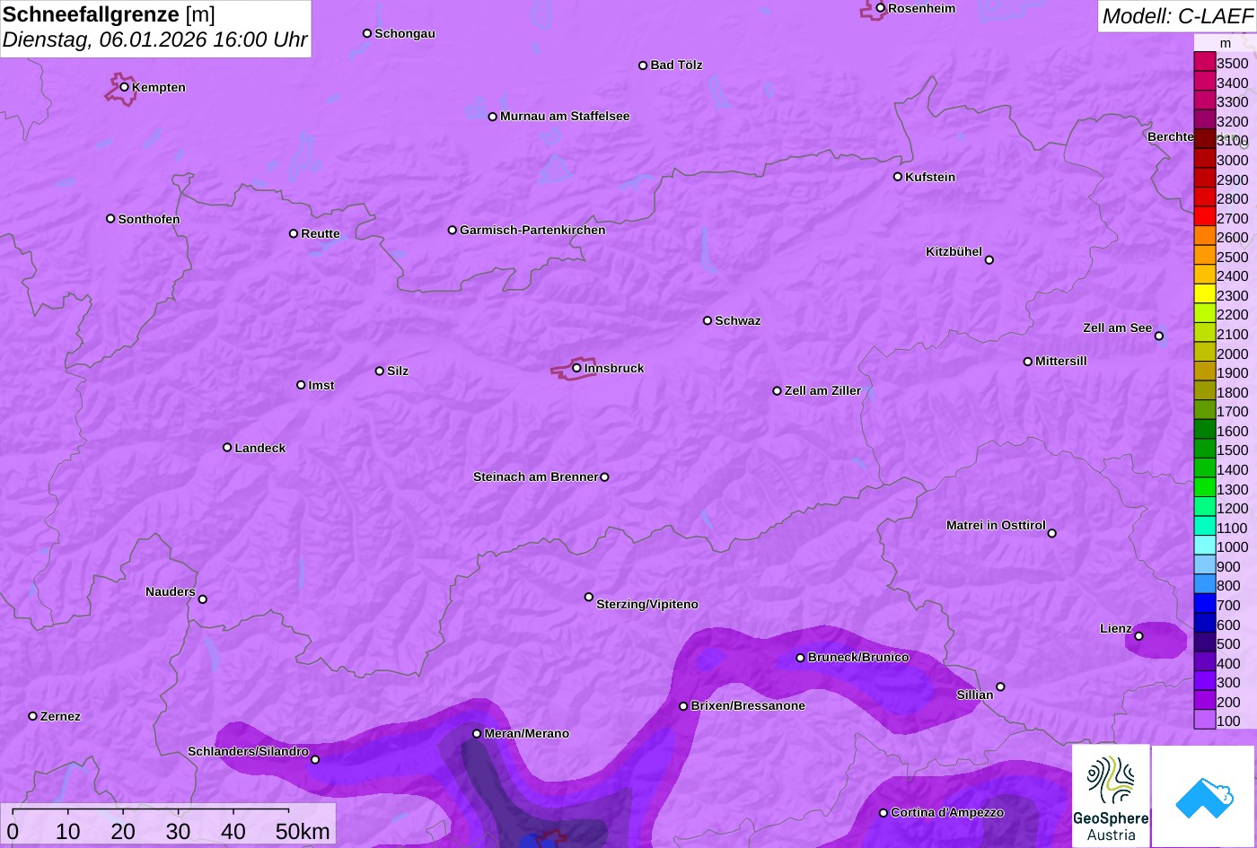Click the Zell am Ziller marker dot
This screenshot has width=1257, height=848.
click(x=778, y=391)
